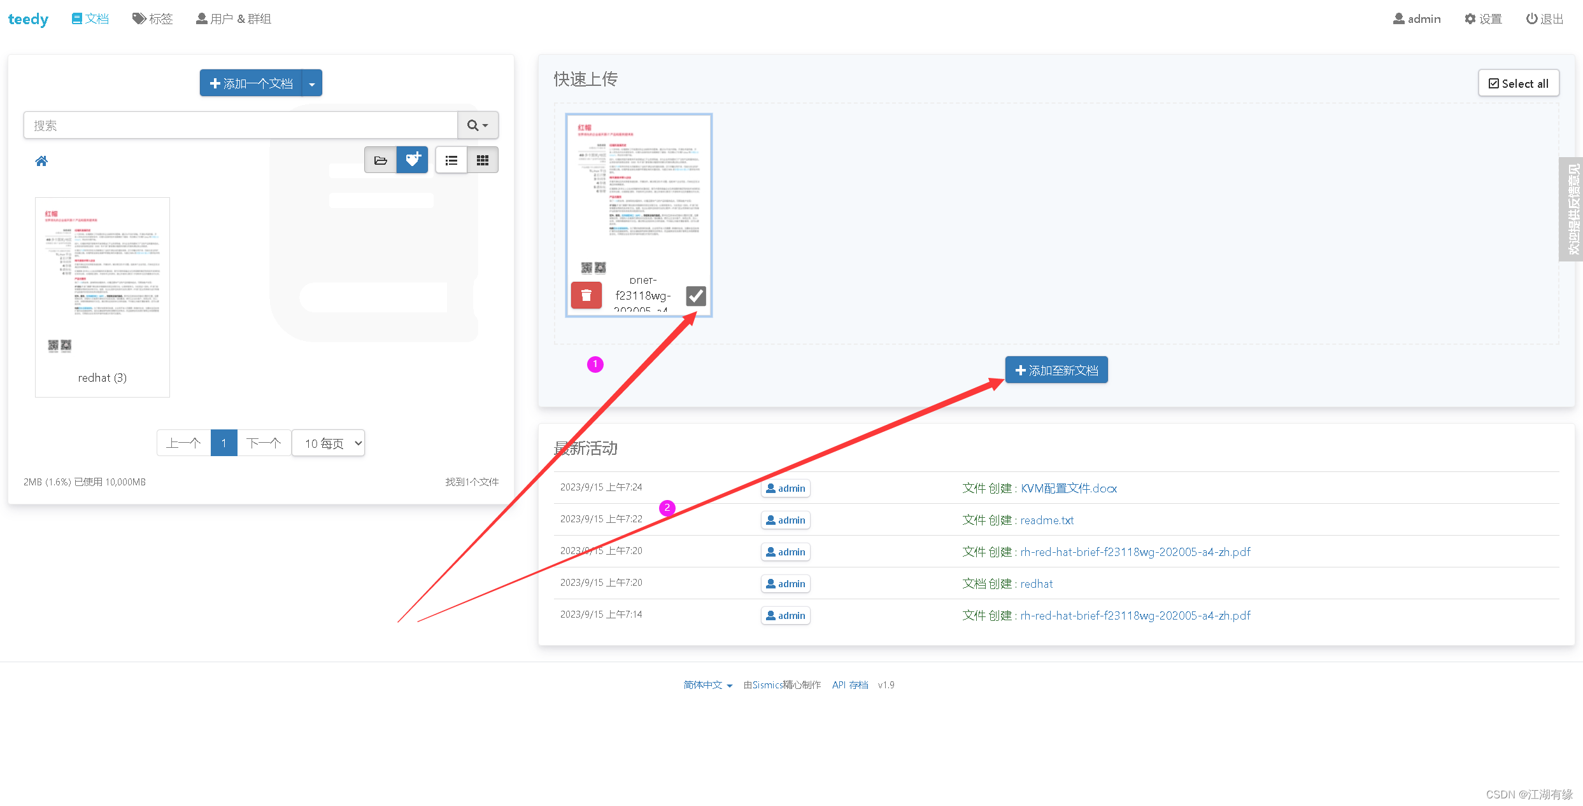This screenshot has height=806, width=1583.
Task: Click the heart-plus tag filter icon
Action: click(x=413, y=160)
